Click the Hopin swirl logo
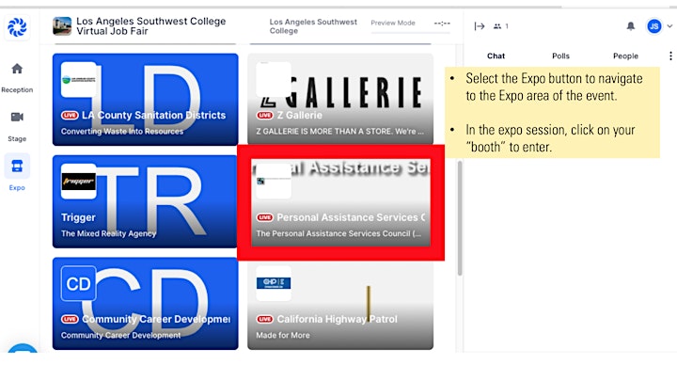The image size is (677, 381). 17,27
